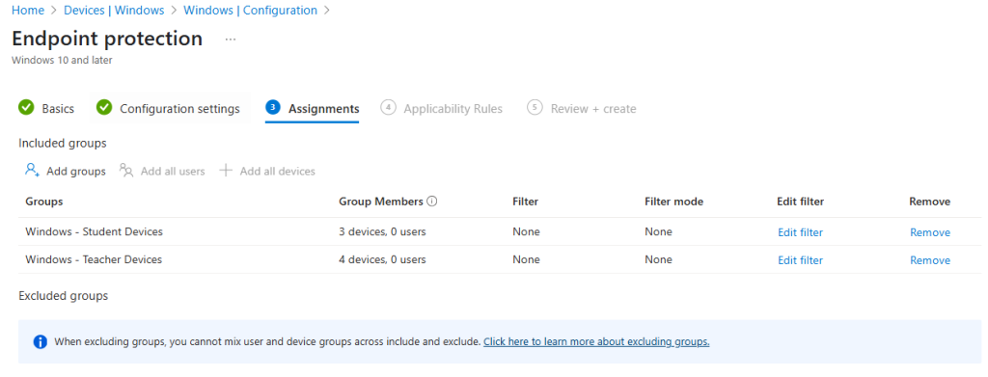Click the blue info icon in the exclusion notice
The image size is (988, 377).
[x=41, y=341]
